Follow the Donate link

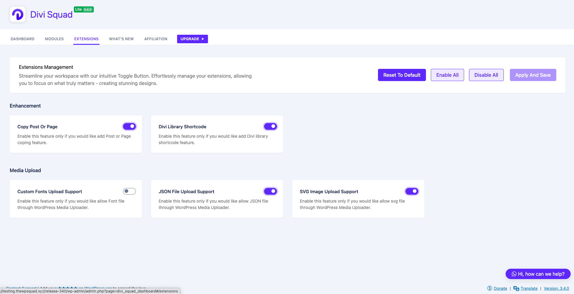[500, 288]
